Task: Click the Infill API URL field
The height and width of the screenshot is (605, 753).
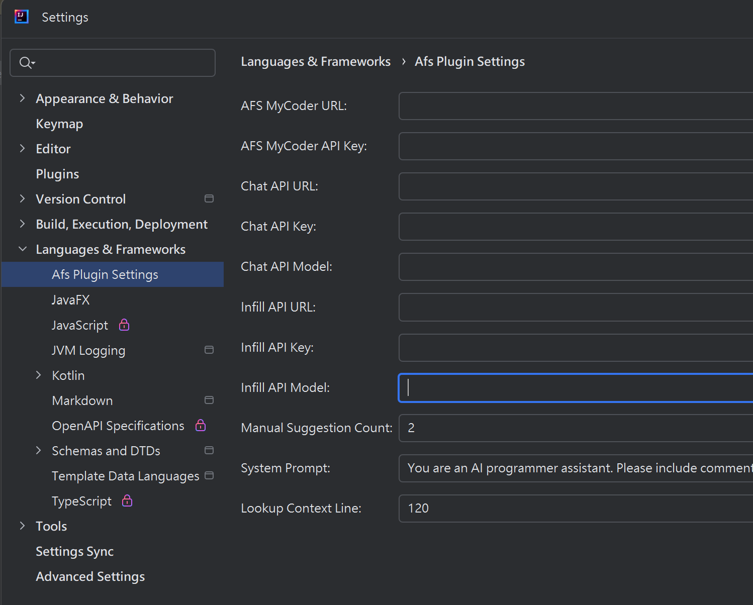Action: 576,307
